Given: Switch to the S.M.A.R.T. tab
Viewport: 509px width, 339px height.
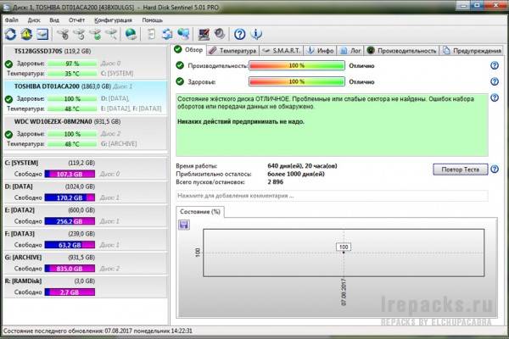Looking at the screenshot, I should point(282,51).
